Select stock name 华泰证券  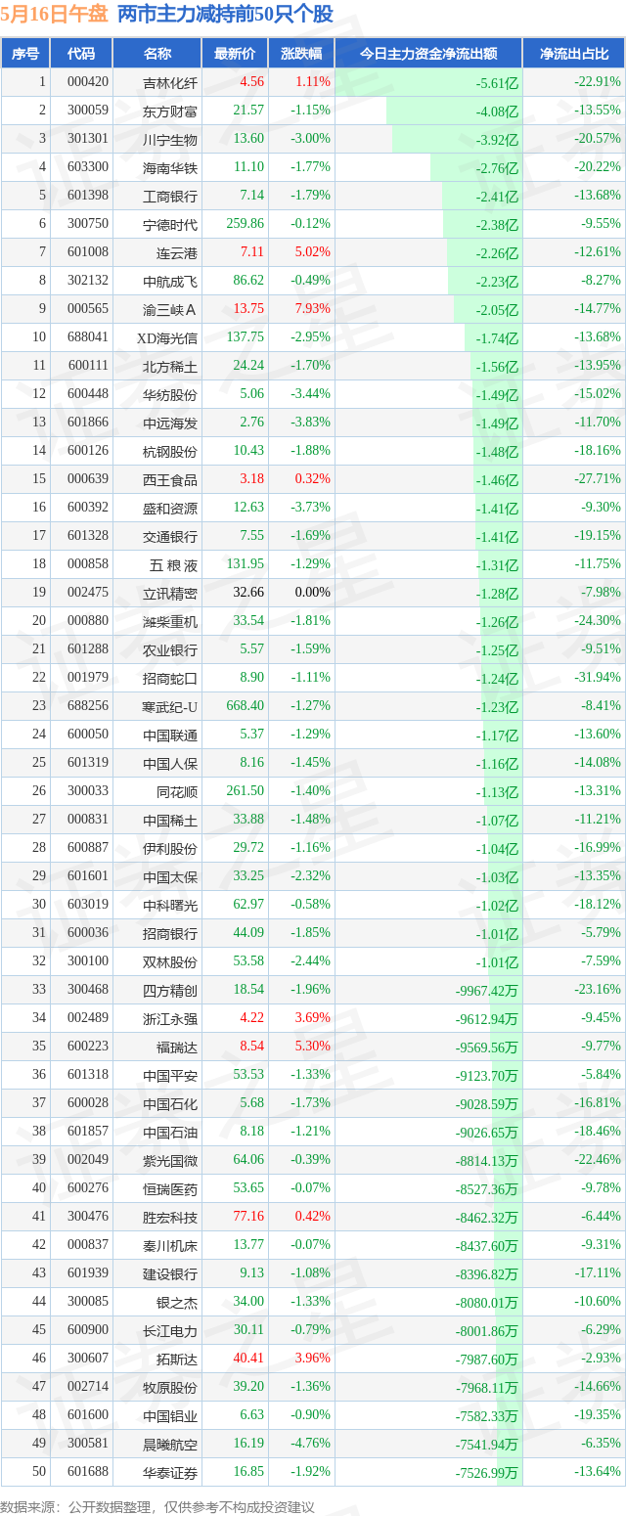point(170,1472)
